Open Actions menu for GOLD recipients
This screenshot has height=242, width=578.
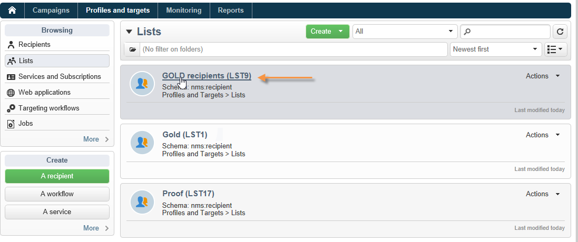pyautogui.click(x=543, y=76)
